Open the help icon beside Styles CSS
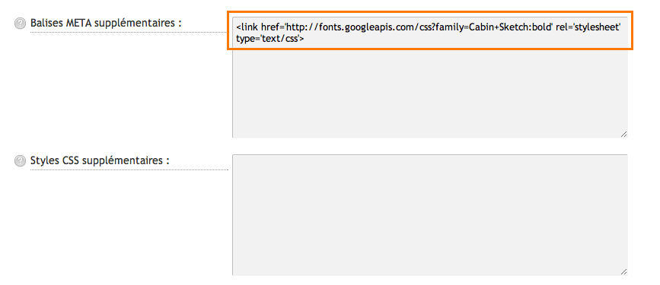This screenshot has width=660, height=285. 20,161
